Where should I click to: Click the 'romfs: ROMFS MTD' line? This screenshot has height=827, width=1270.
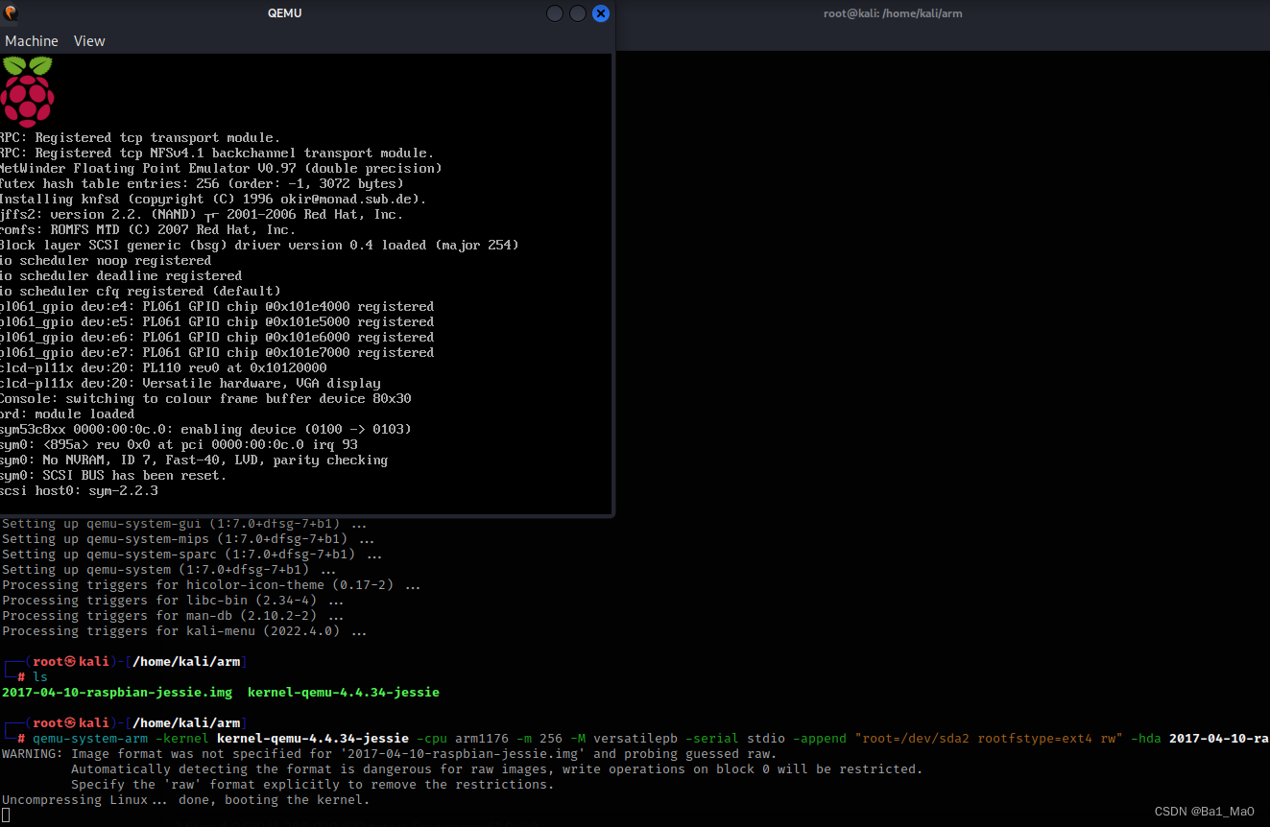(148, 230)
